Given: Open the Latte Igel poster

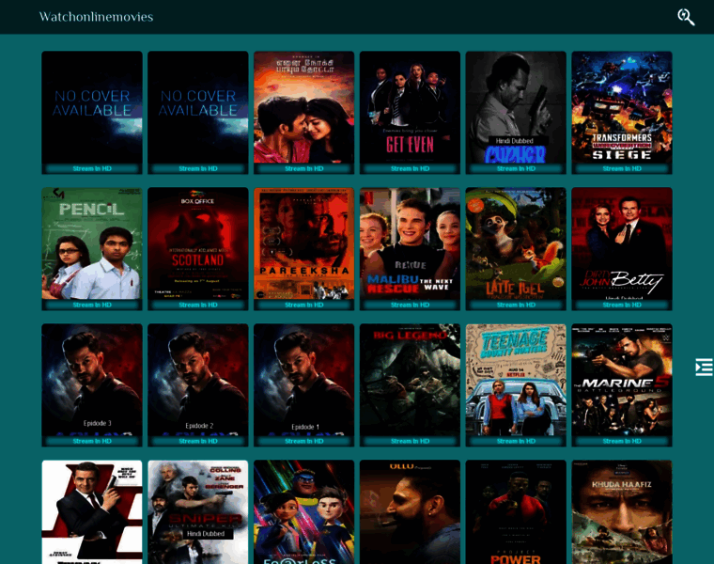Looking at the screenshot, I should [516, 243].
